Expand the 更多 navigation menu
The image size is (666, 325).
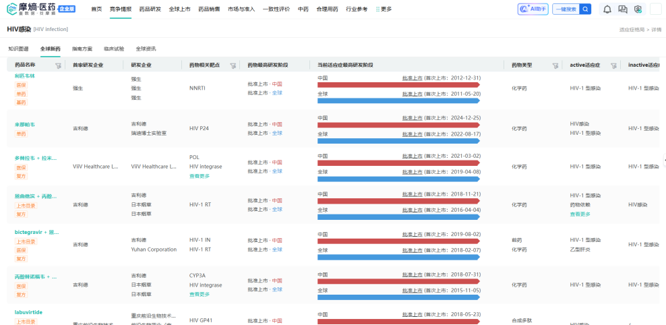(384, 9)
